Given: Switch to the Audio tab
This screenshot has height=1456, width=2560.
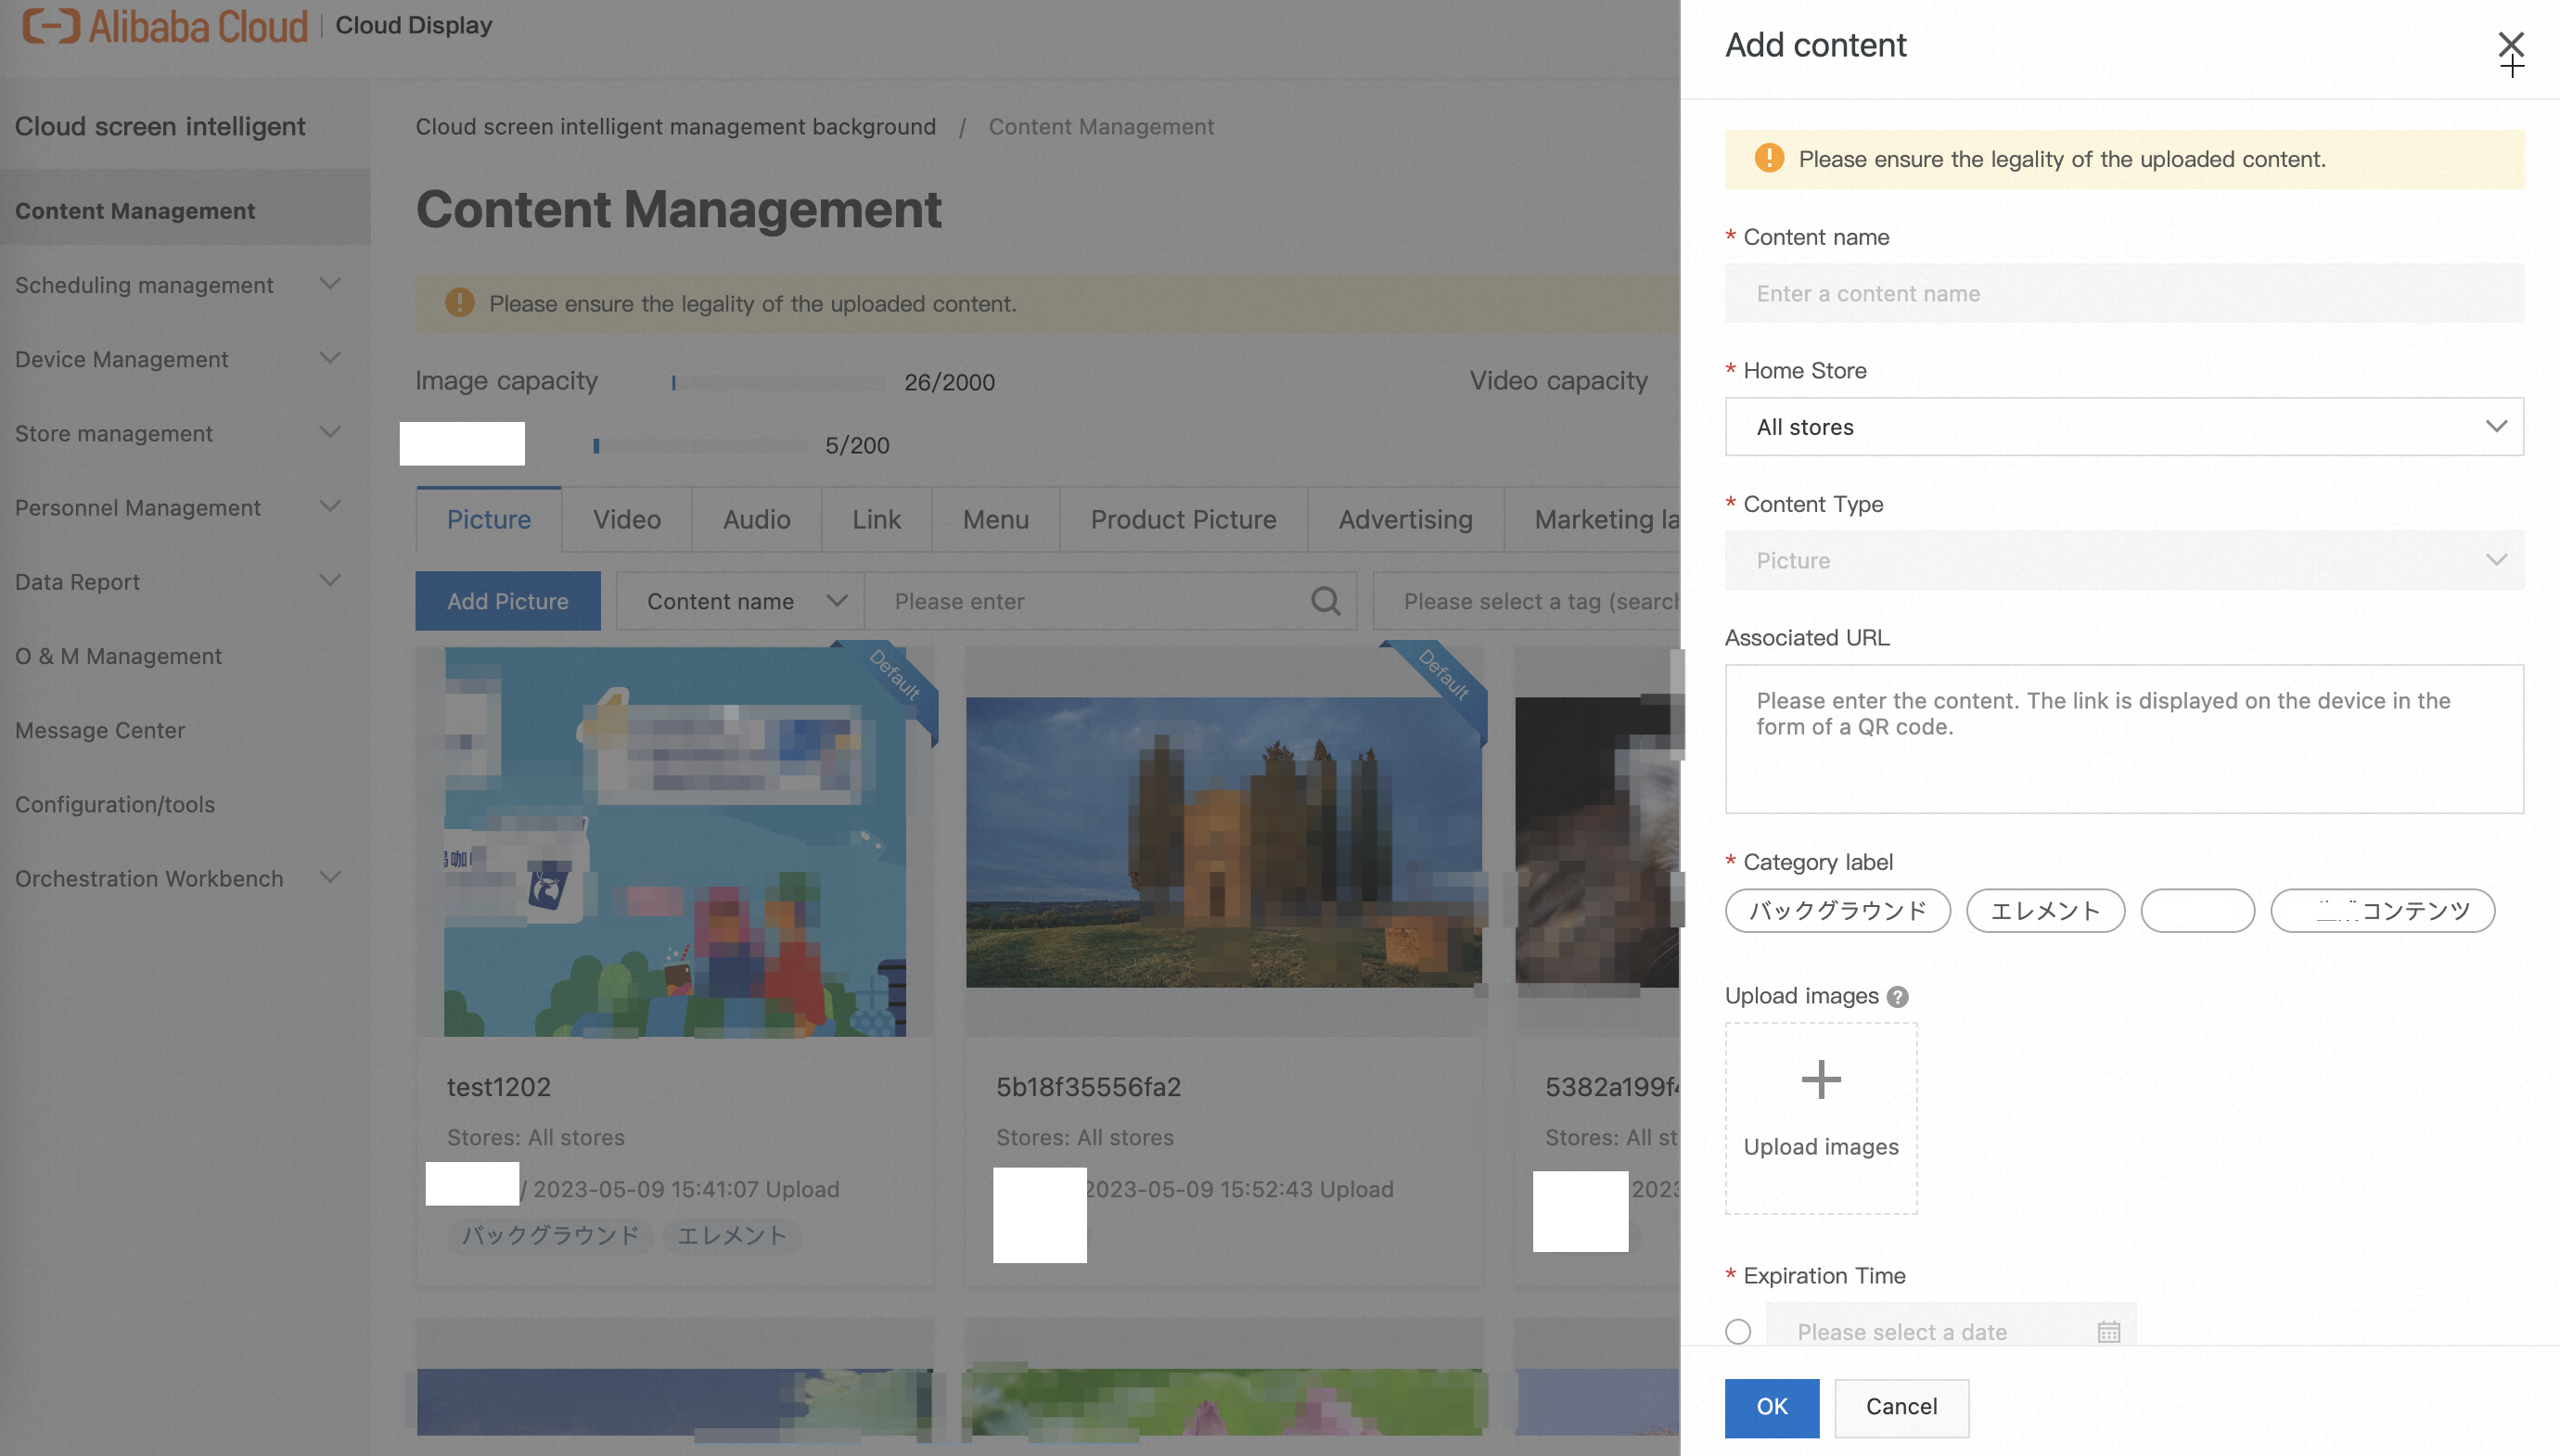Looking at the screenshot, I should [x=756, y=519].
